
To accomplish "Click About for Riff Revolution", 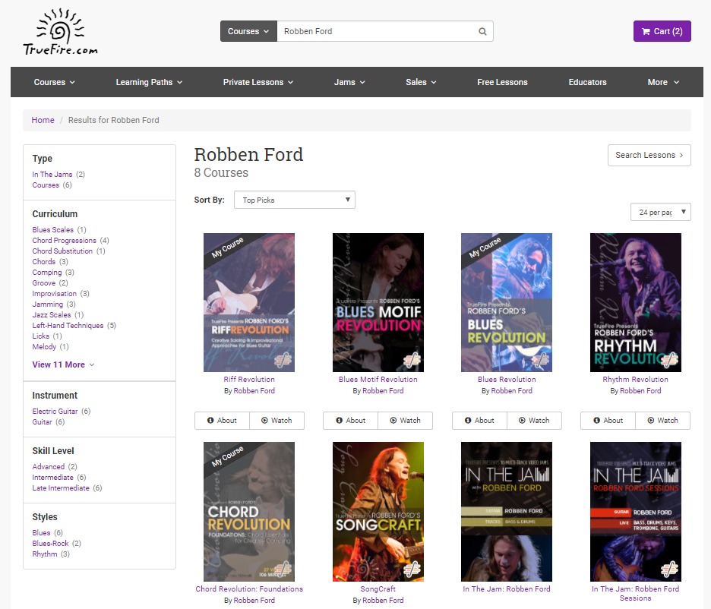I will click(222, 421).
